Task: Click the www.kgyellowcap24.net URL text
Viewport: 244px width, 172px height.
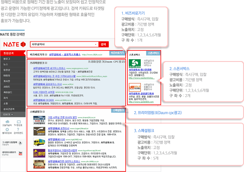Action: point(89,151)
